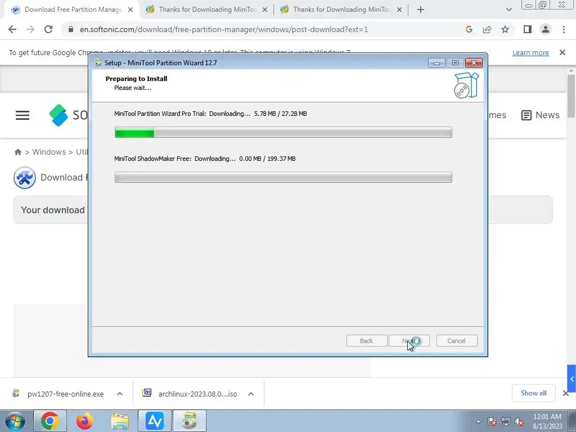Show hidden tray icons arrow
The width and height of the screenshot is (576, 432).
coord(478,422)
